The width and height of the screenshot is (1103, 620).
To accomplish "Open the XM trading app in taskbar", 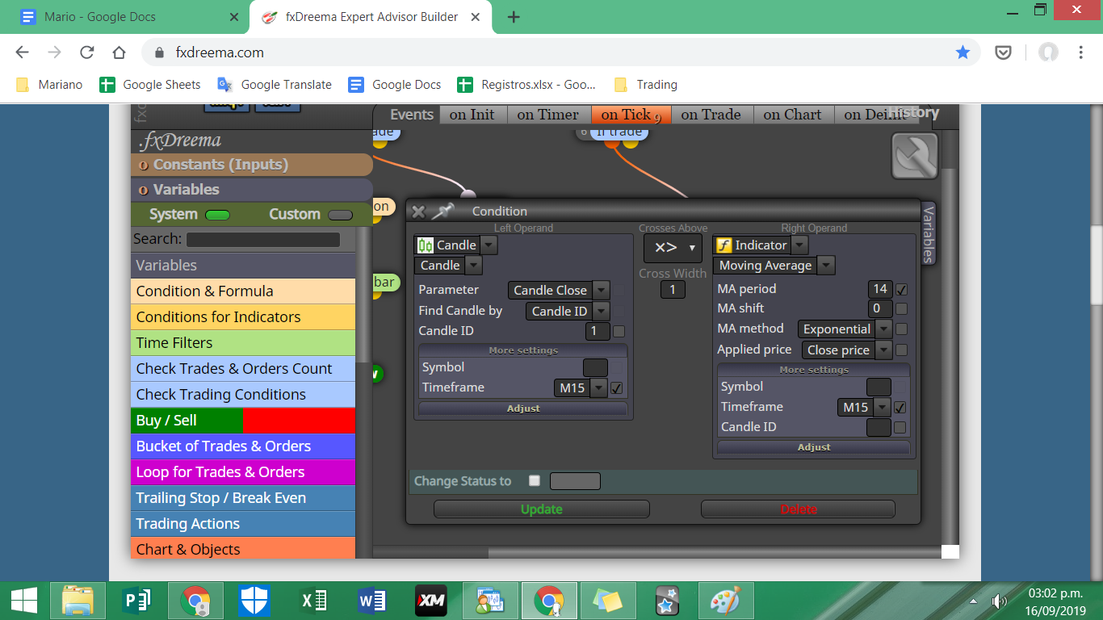I will 431,601.
